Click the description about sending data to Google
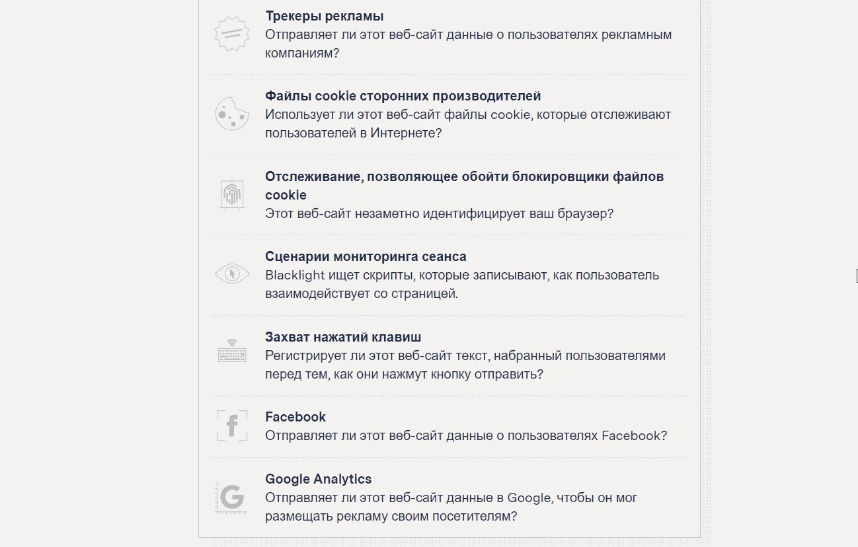 [451, 507]
